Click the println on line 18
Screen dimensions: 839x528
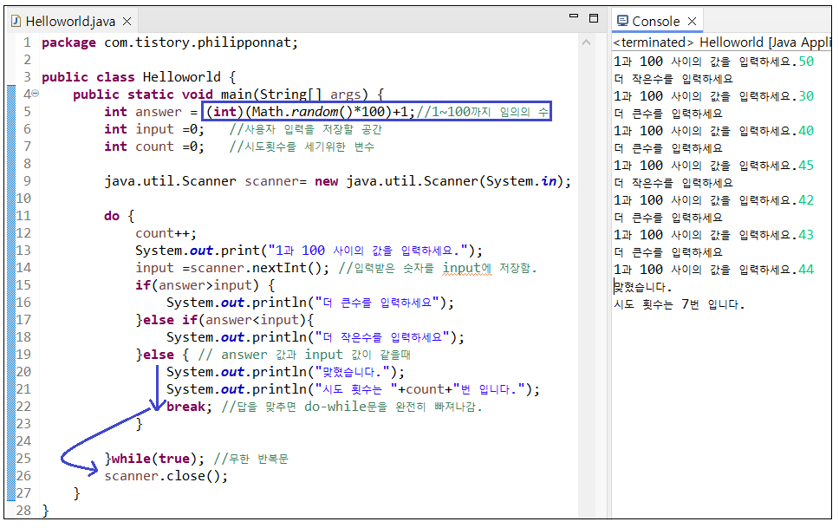315,337
